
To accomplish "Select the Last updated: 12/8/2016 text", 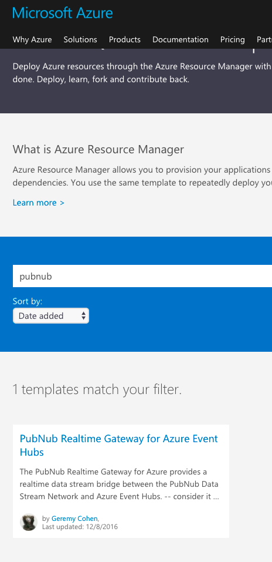I will (80, 527).
